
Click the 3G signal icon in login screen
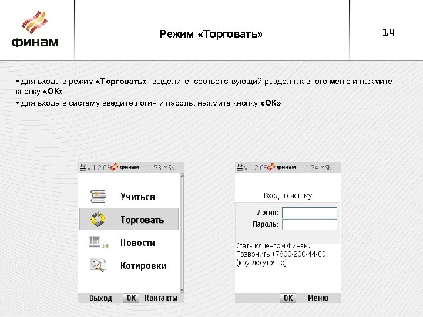[239, 167]
